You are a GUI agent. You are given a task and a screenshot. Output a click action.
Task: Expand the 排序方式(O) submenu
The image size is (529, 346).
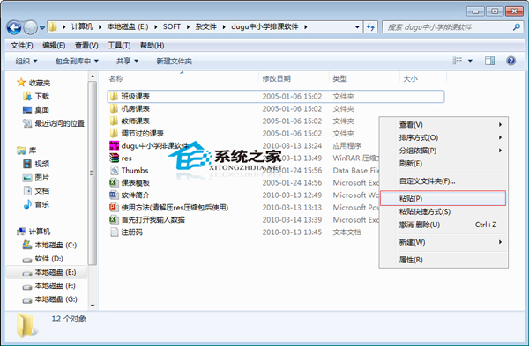[443, 137]
